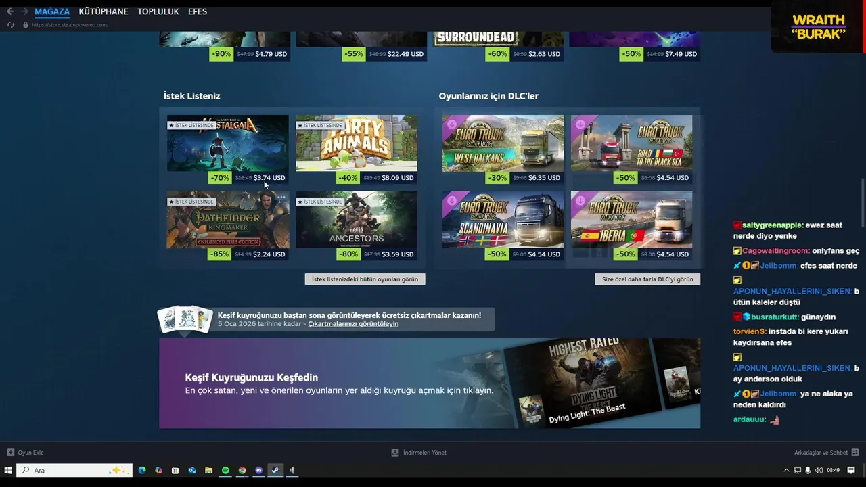
Task: Open Microsoft Store from the taskbar
Action: (175, 470)
